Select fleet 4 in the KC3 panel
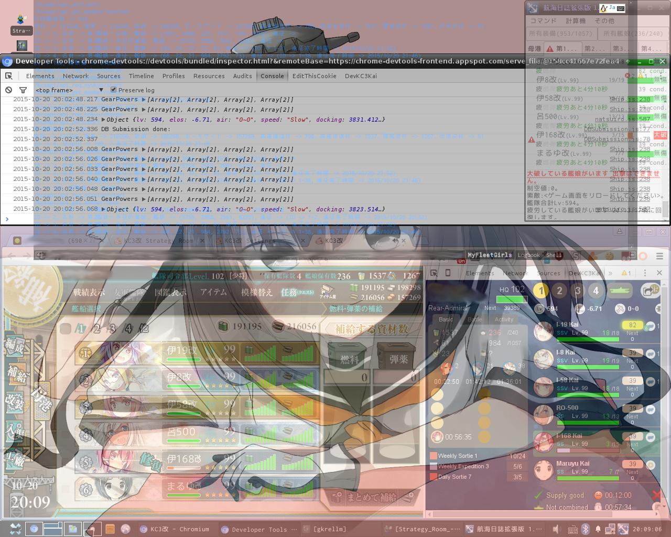Viewport: 671px width, 537px height. [596, 291]
